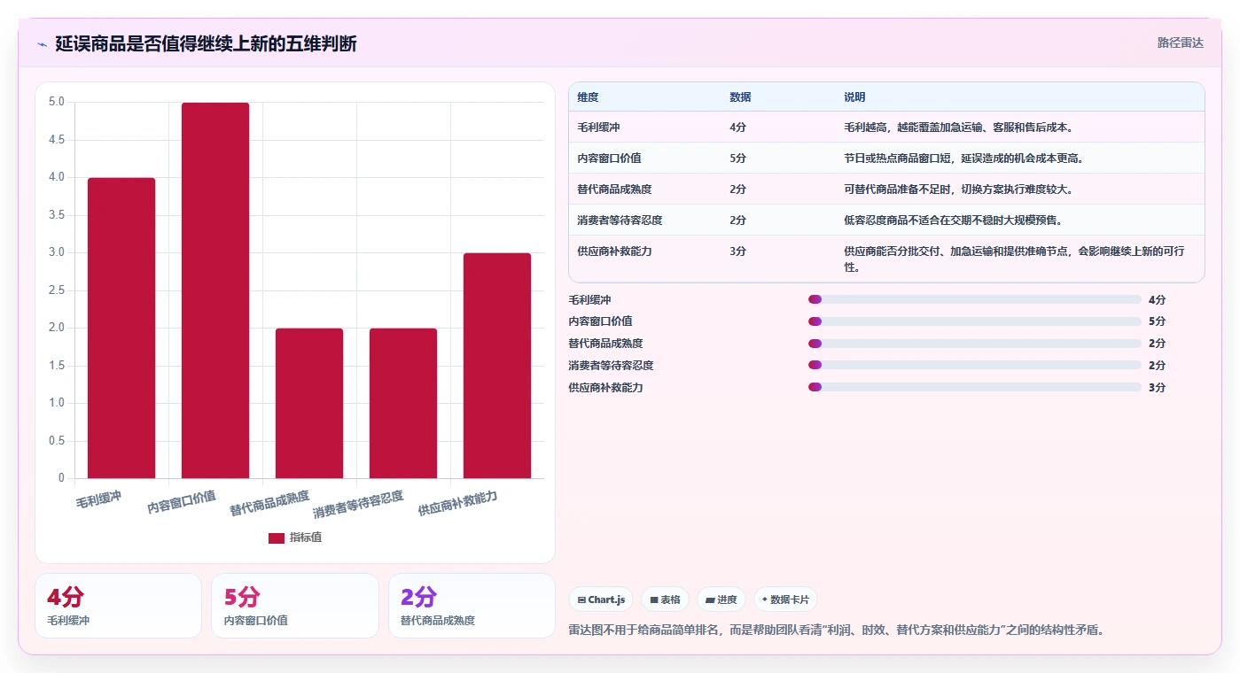Click the 3分 value in the table
1240x673 pixels.
point(737,251)
